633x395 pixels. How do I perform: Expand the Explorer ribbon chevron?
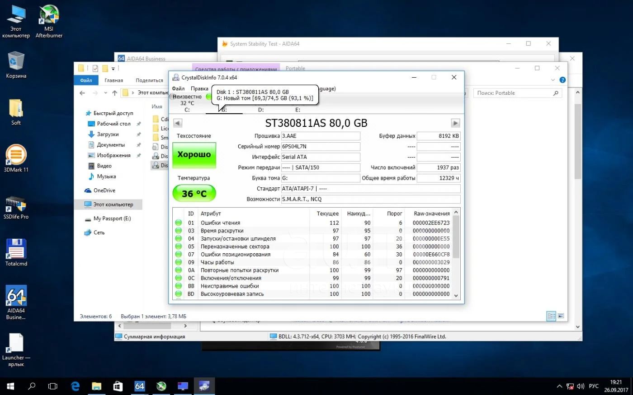pos(553,80)
